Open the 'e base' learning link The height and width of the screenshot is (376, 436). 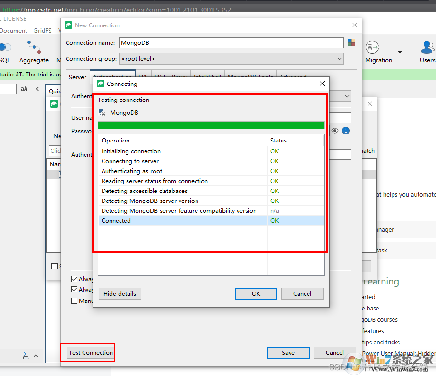(370, 308)
